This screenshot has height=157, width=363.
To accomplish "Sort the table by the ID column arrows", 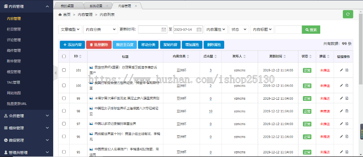I will pos(80,56).
